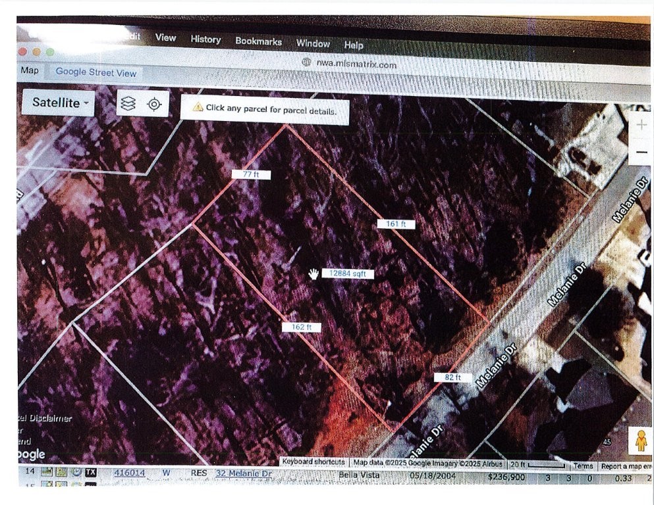654x505 pixels.
Task: Click the yellow Street View pegman
Action: [641, 442]
